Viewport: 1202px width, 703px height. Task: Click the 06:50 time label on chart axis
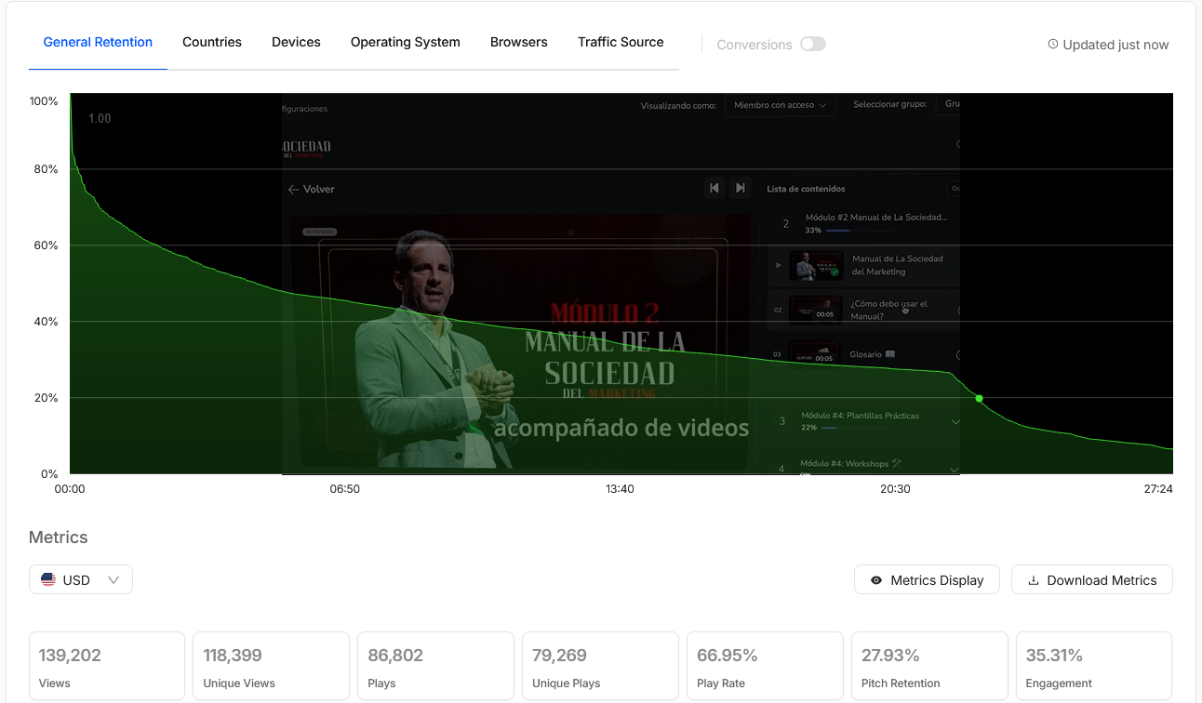[x=344, y=489]
